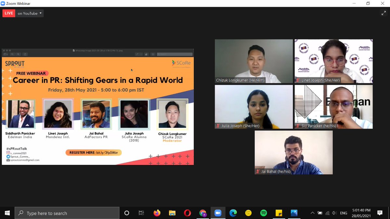
Task: Click the 'Chizuk Longkumer (He/Him)' name label
Action: tap(240, 80)
